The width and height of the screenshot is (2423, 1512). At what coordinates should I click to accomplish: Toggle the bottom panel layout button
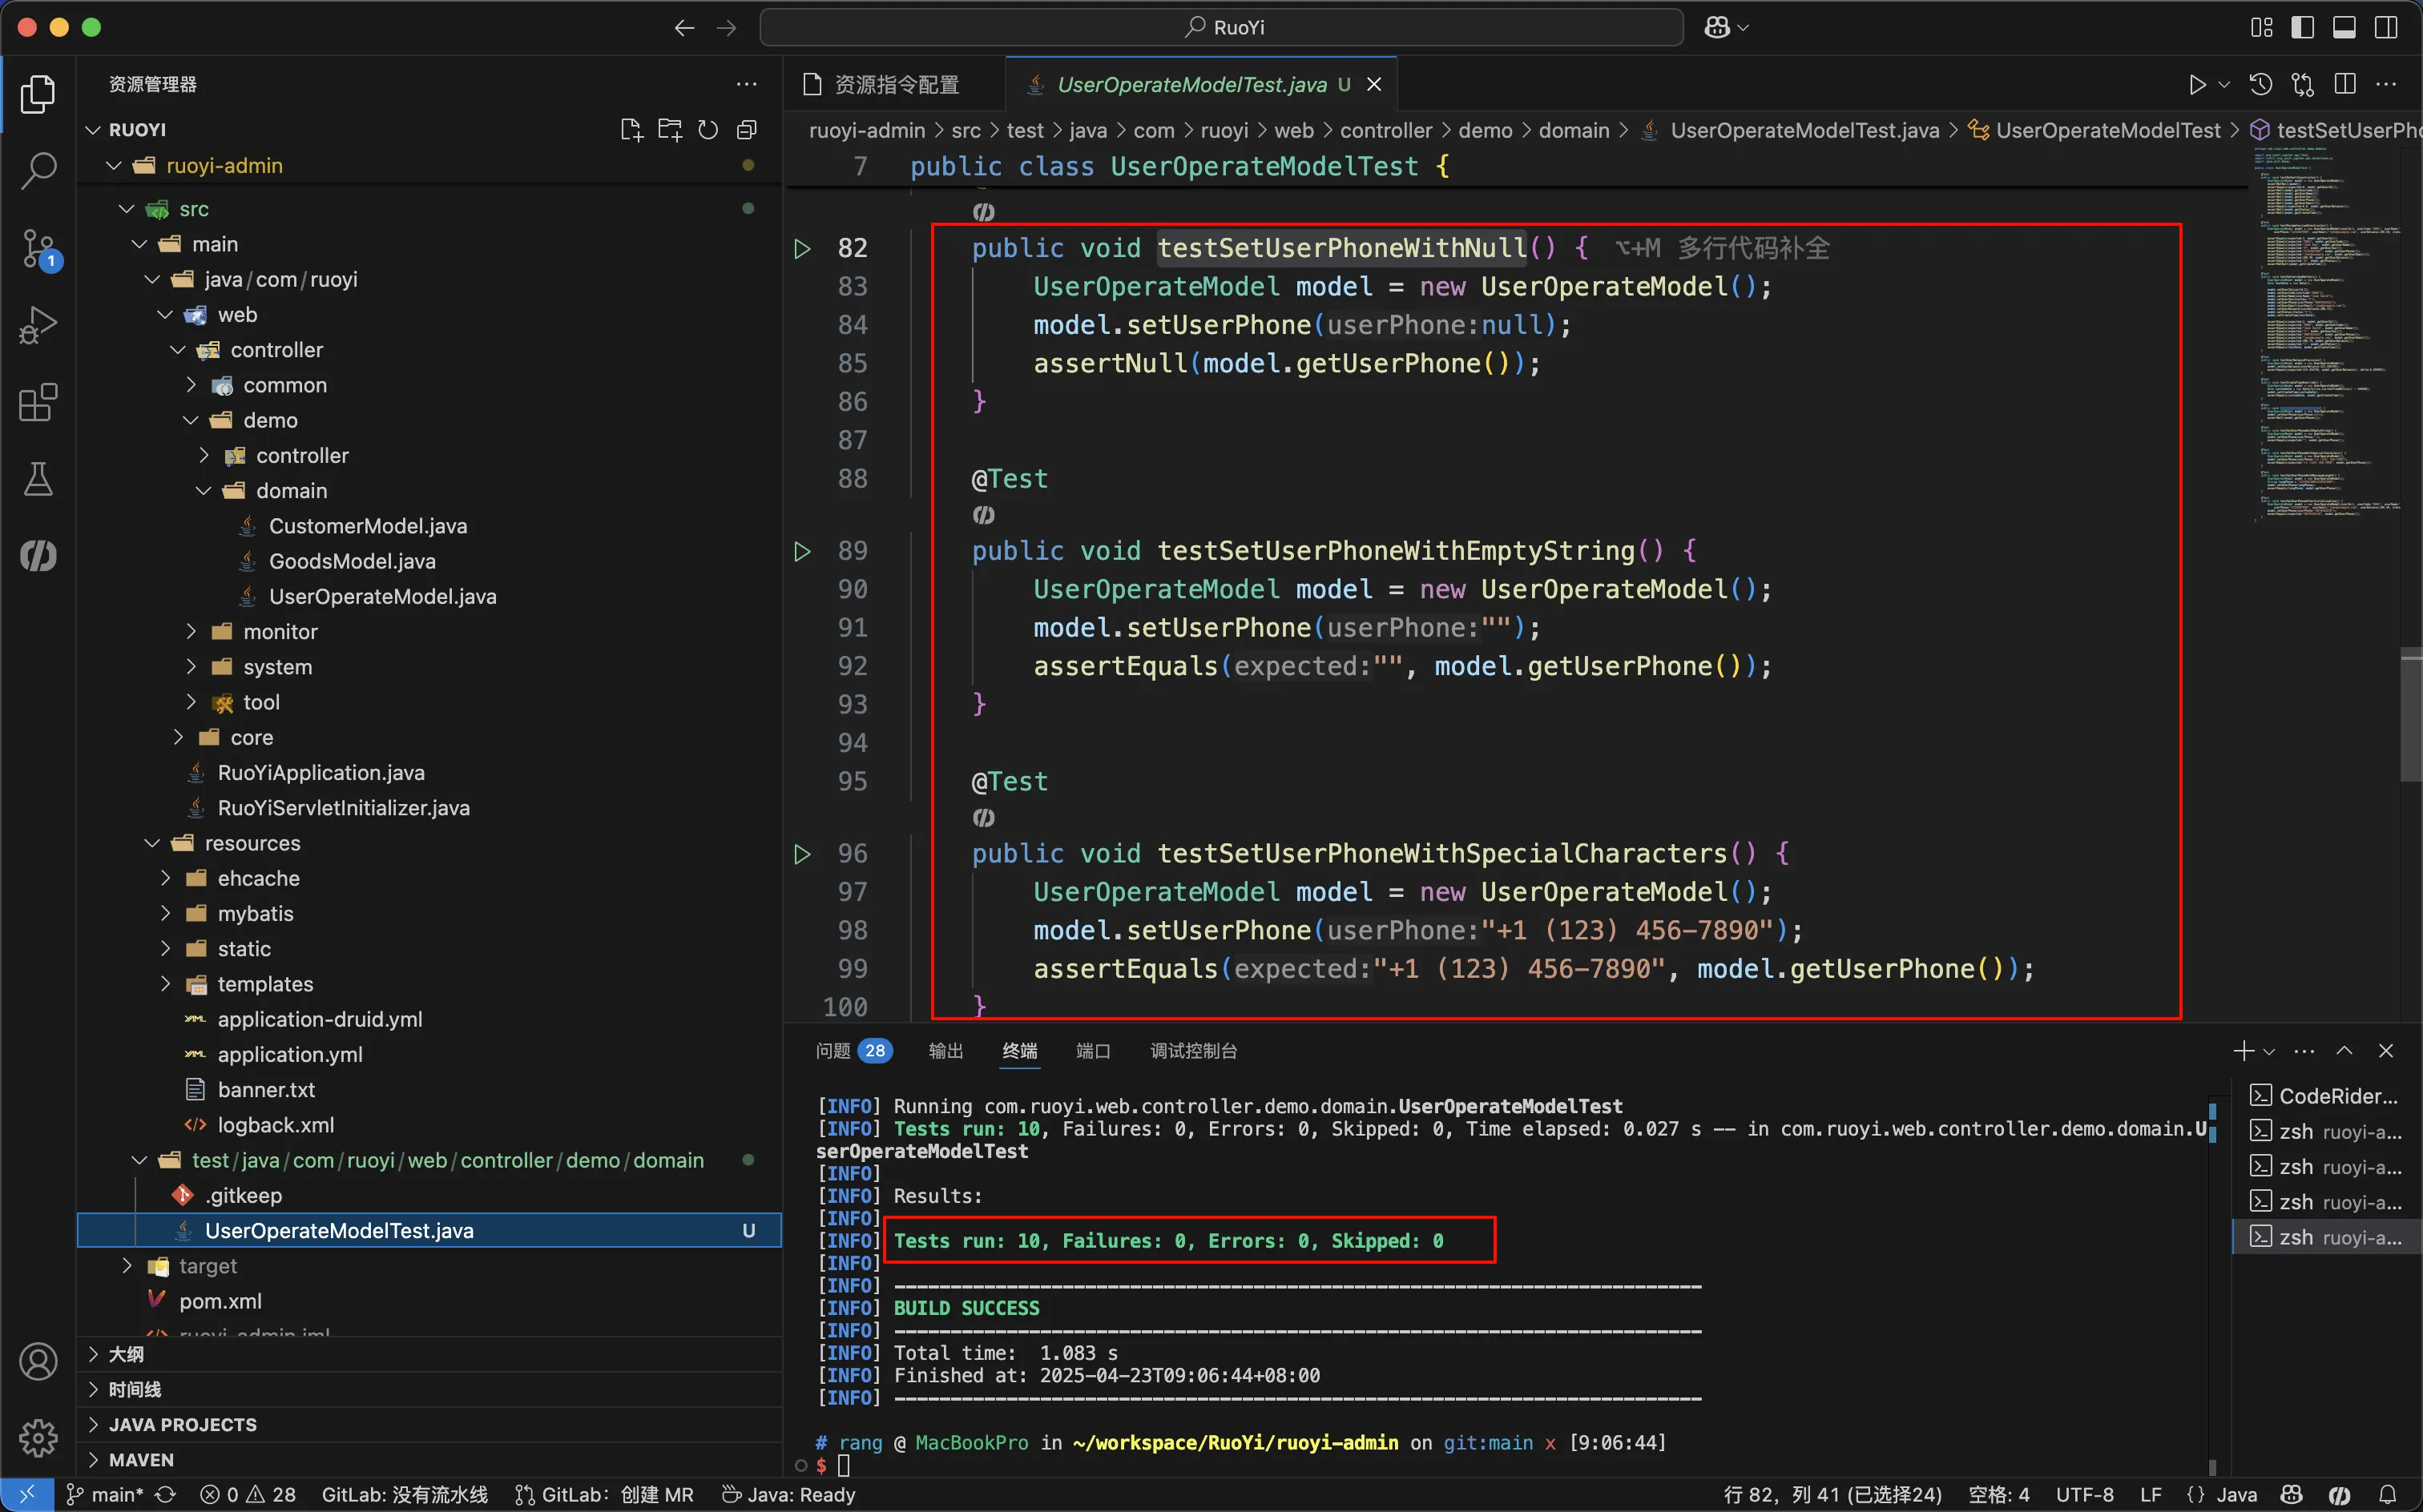2344,27
